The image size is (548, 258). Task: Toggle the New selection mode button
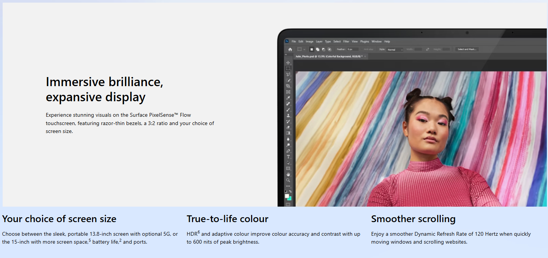[312, 49]
